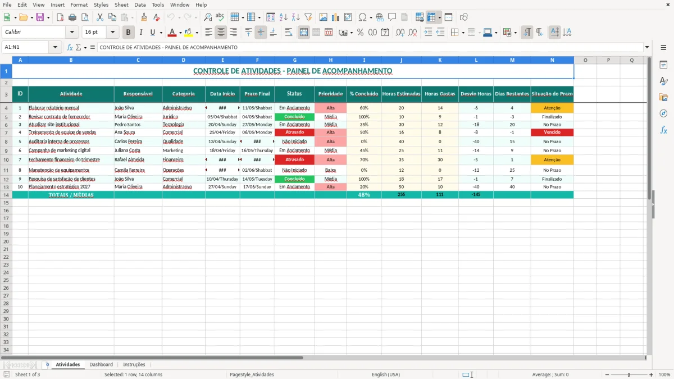The width and height of the screenshot is (674, 379).
Task: Click the Save document icon
Action: pos(40,17)
